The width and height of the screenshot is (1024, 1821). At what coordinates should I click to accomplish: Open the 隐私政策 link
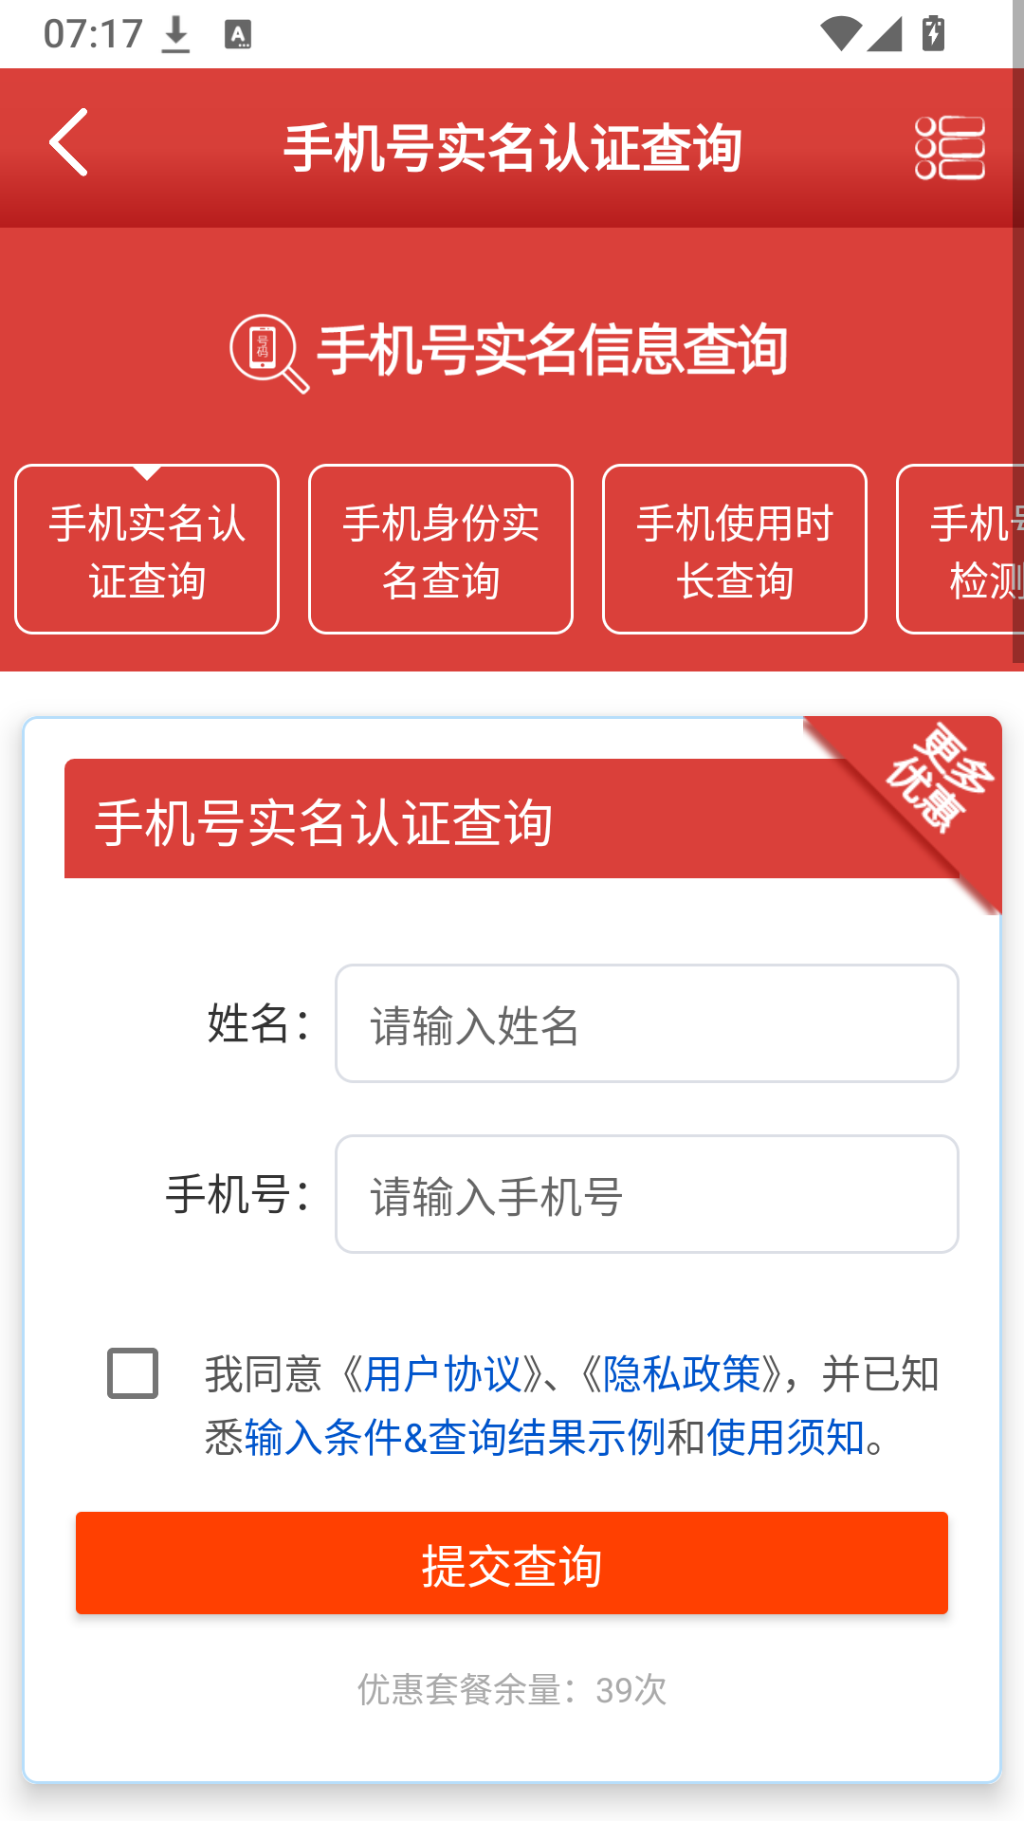pos(682,1373)
